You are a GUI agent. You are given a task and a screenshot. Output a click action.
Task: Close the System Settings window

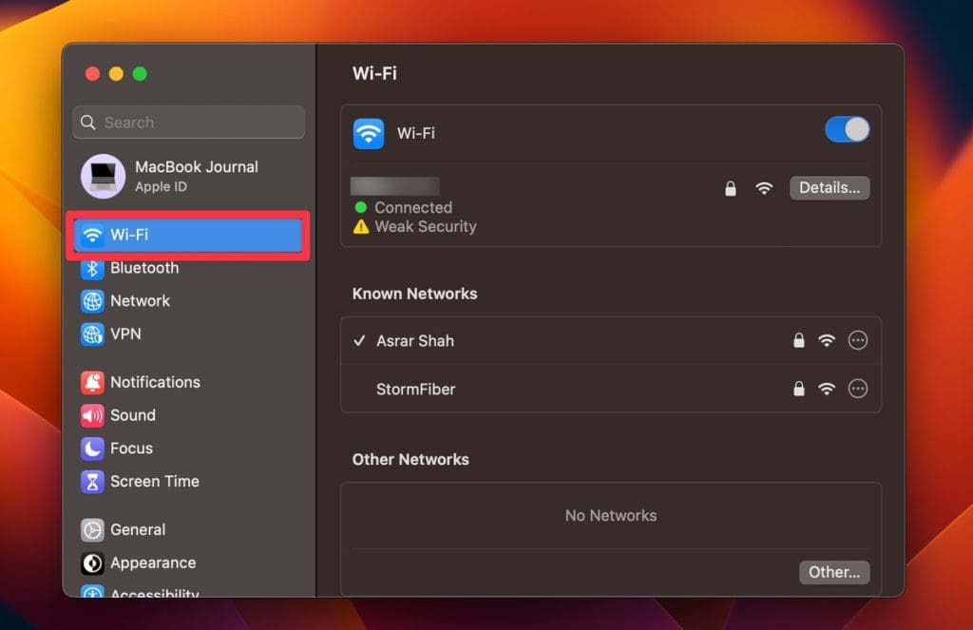(x=92, y=74)
